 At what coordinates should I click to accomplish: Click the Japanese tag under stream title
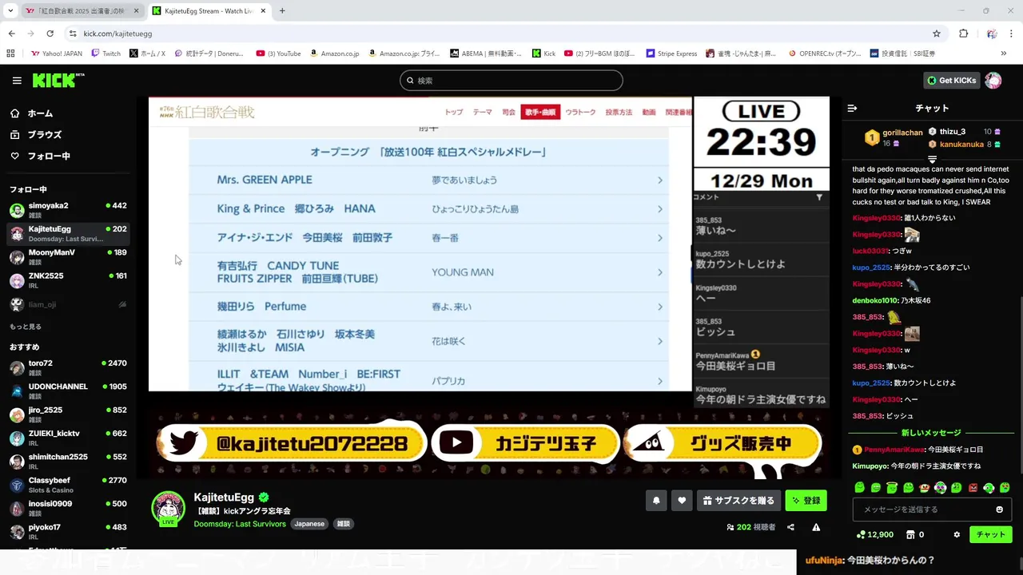(309, 524)
